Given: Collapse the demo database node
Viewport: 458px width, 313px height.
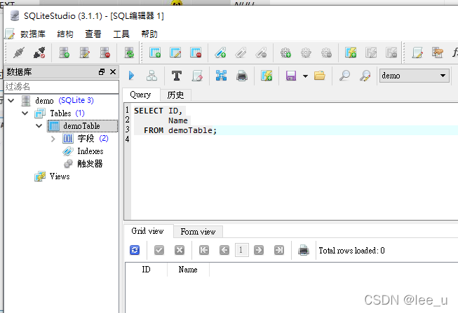Looking at the screenshot, I should click(11, 101).
